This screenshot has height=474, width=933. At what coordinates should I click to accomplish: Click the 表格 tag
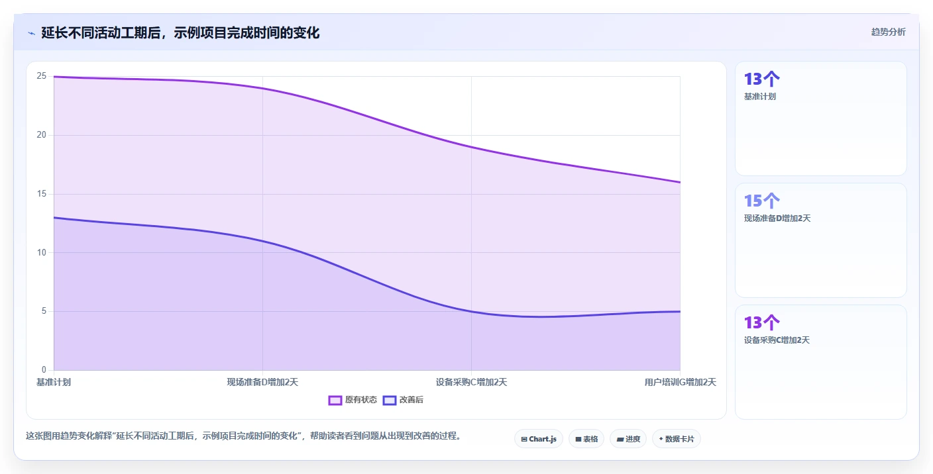pyautogui.click(x=586, y=439)
